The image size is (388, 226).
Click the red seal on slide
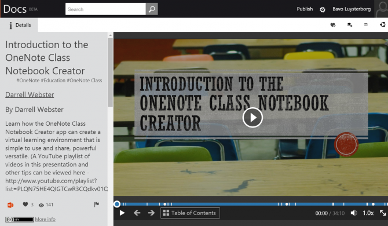click(346, 144)
